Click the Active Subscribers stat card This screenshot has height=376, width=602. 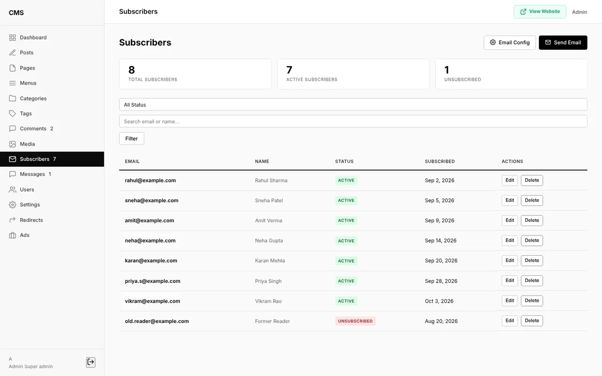[353, 74]
